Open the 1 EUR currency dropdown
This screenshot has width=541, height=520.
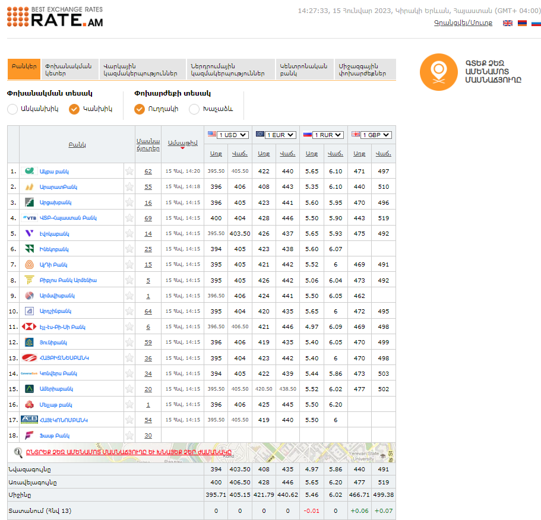point(280,135)
